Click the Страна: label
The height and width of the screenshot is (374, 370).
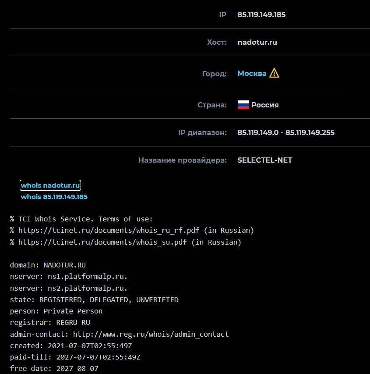pos(212,105)
